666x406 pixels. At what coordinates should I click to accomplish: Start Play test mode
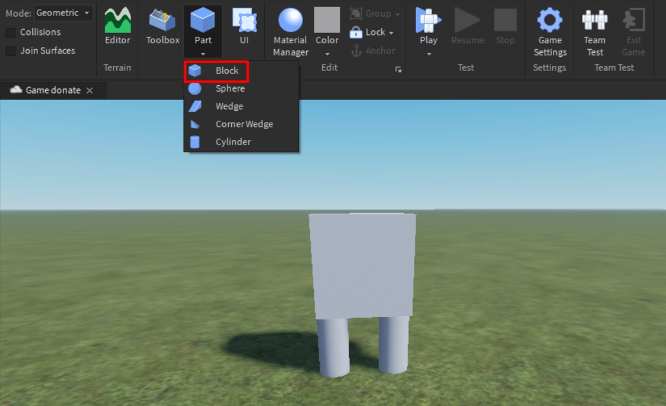[x=428, y=26]
